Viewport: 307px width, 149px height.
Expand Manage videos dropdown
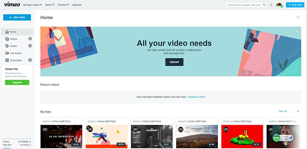(33, 5)
